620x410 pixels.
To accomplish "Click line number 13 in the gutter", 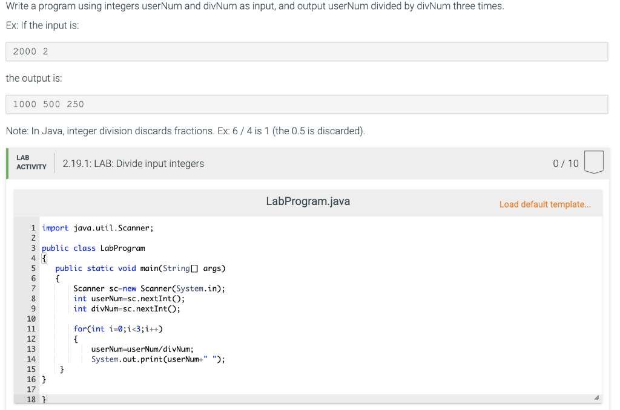I will point(31,349).
